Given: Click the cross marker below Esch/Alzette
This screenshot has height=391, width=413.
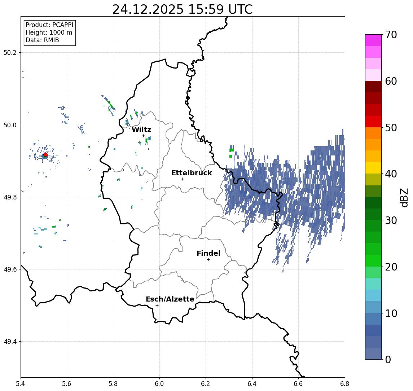Looking at the screenshot, I should tap(157, 306).
